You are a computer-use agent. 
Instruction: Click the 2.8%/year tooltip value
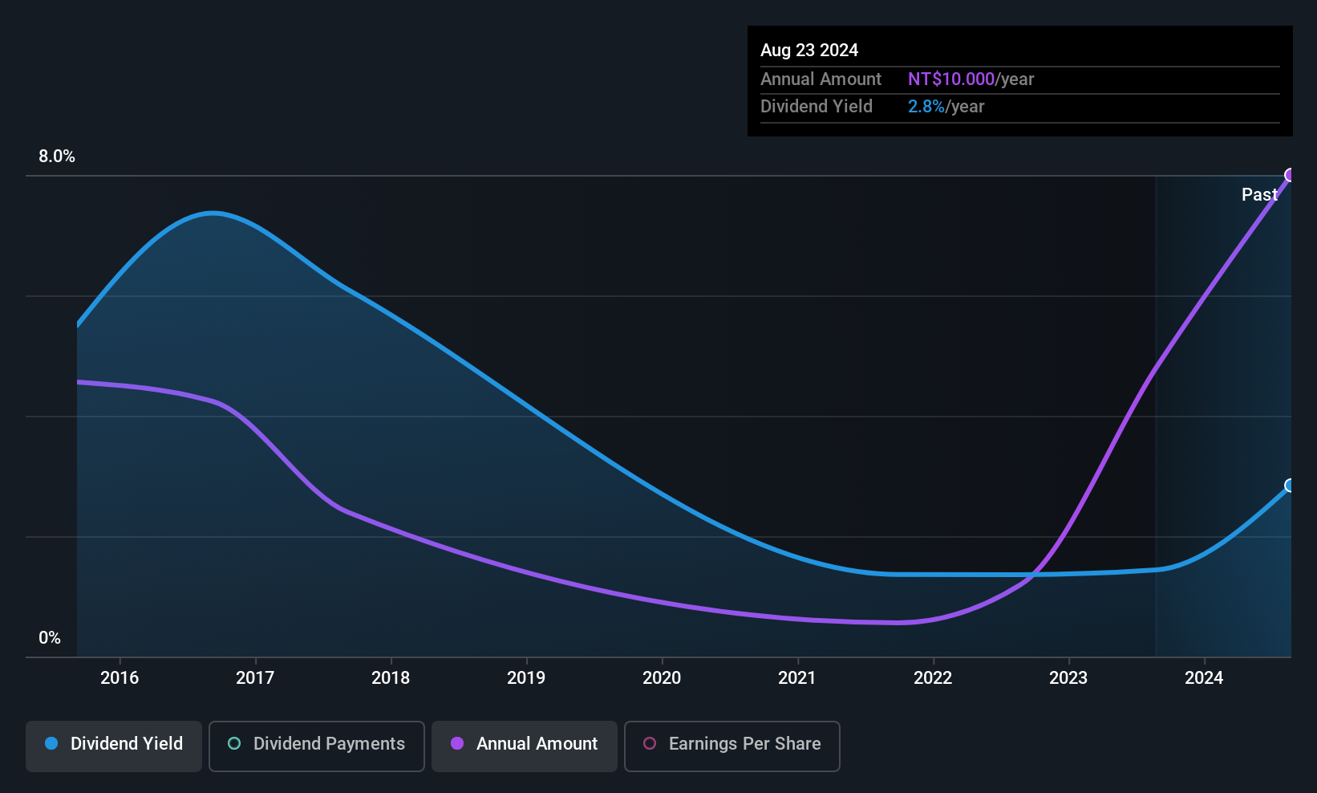click(946, 107)
